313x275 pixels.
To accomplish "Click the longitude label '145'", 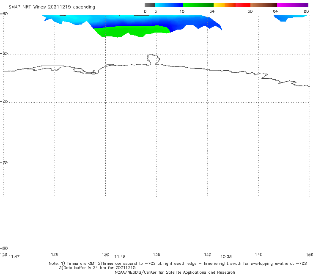I will click(259, 255).
